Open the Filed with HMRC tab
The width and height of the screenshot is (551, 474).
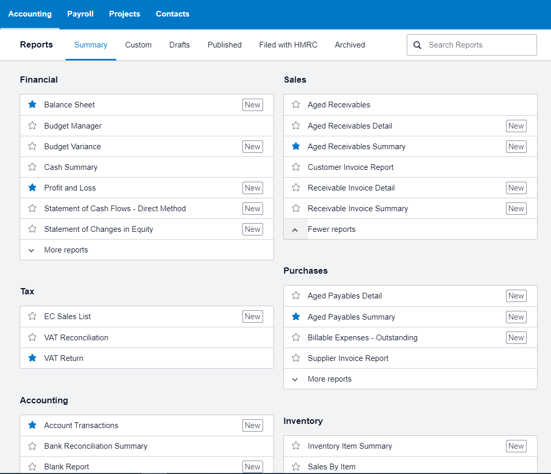[288, 45]
